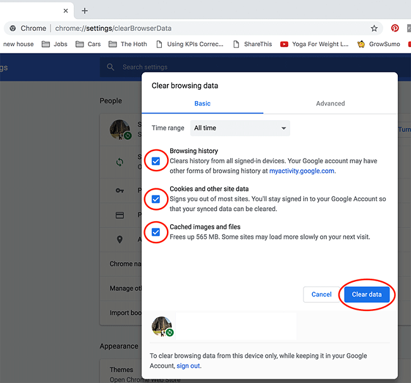Click the sync arrows icon in People
This screenshot has width=411, height=383.
tap(120, 162)
